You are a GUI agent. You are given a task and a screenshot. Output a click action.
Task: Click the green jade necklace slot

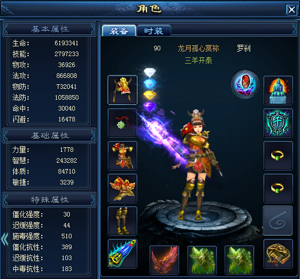(123, 123)
